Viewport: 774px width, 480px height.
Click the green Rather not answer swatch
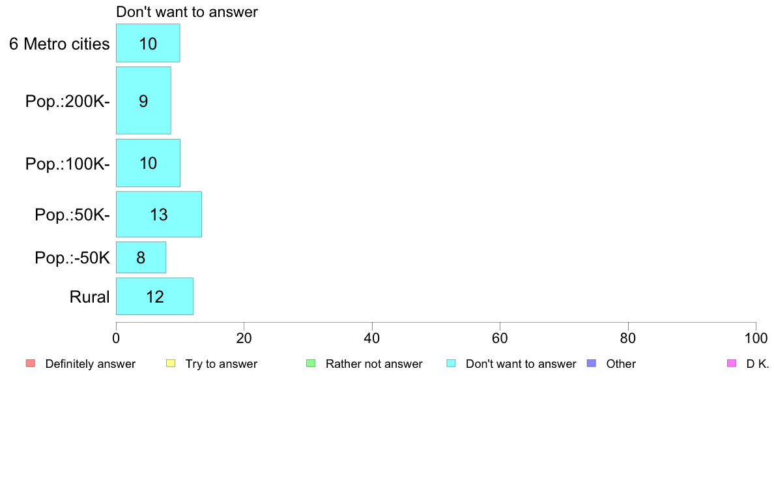(x=311, y=363)
